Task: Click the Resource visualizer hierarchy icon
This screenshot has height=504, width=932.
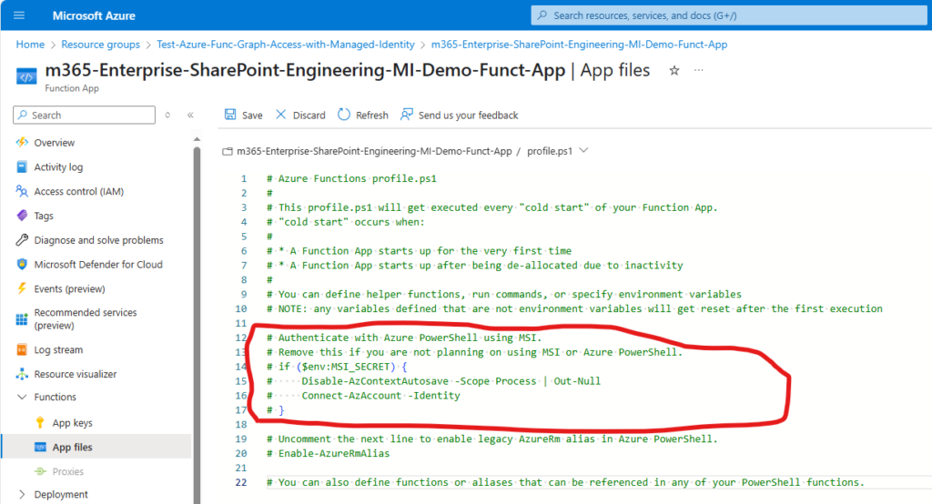Action: tap(22, 374)
